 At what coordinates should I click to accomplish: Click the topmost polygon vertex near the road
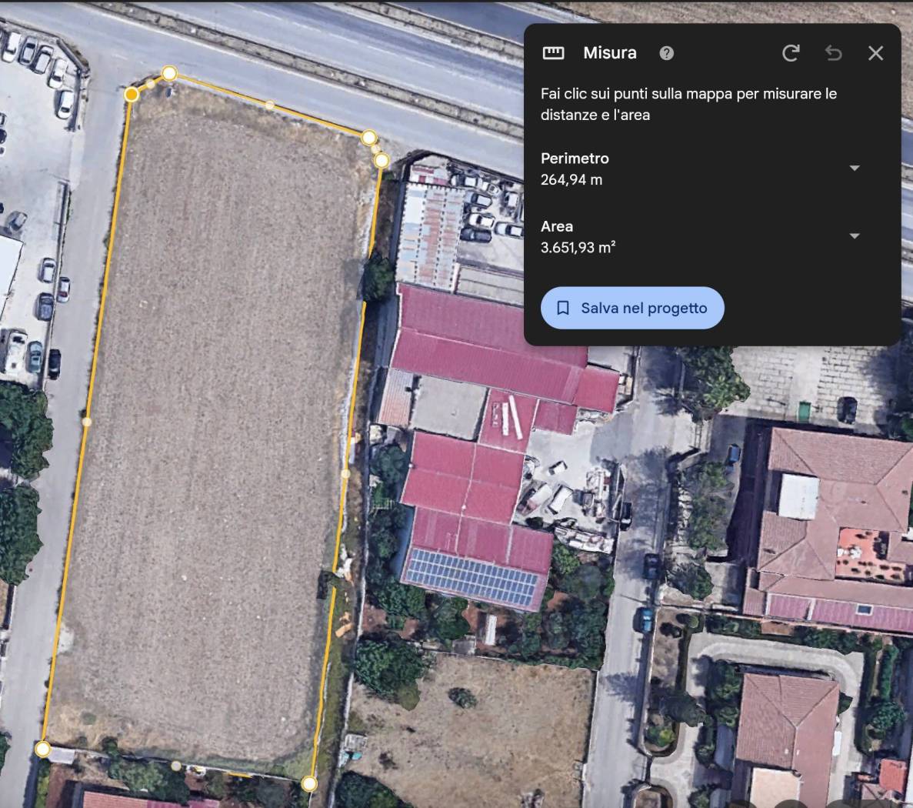(169, 73)
